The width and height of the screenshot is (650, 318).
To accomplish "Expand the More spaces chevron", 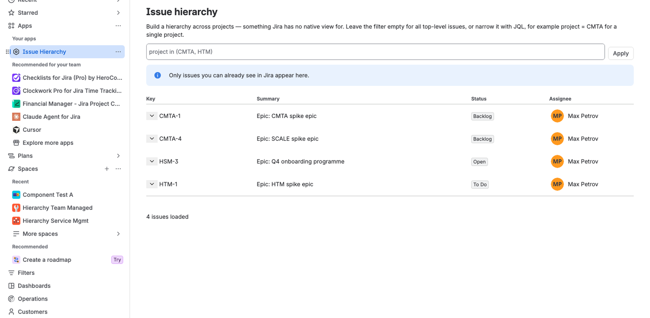I will [118, 234].
